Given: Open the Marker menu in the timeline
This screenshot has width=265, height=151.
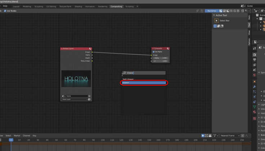Looking at the screenshot, I should tap(17, 136).
